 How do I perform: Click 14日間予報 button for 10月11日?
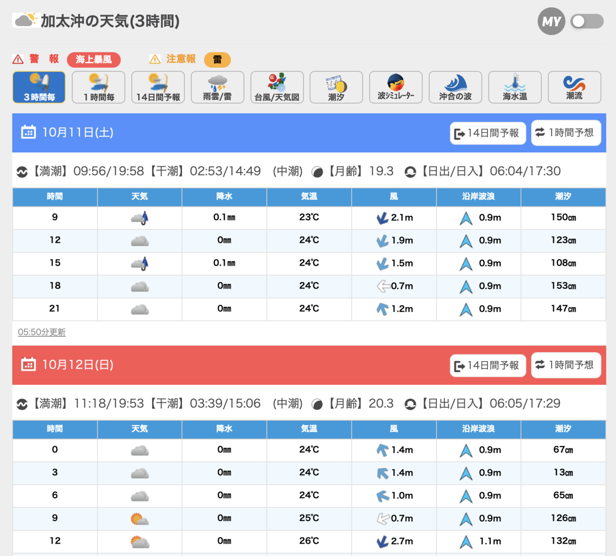coord(488,133)
